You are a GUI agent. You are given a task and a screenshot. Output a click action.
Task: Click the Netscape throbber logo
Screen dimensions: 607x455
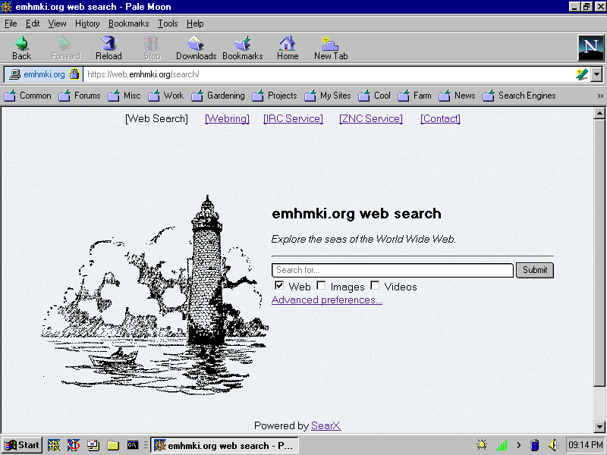[x=590, y=48]
